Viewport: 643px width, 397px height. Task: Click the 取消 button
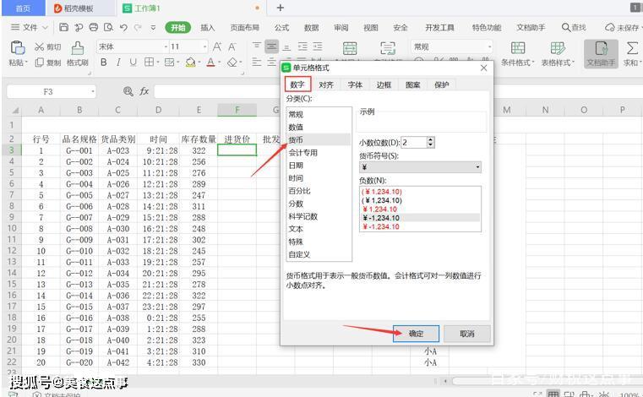pos(466,334)
